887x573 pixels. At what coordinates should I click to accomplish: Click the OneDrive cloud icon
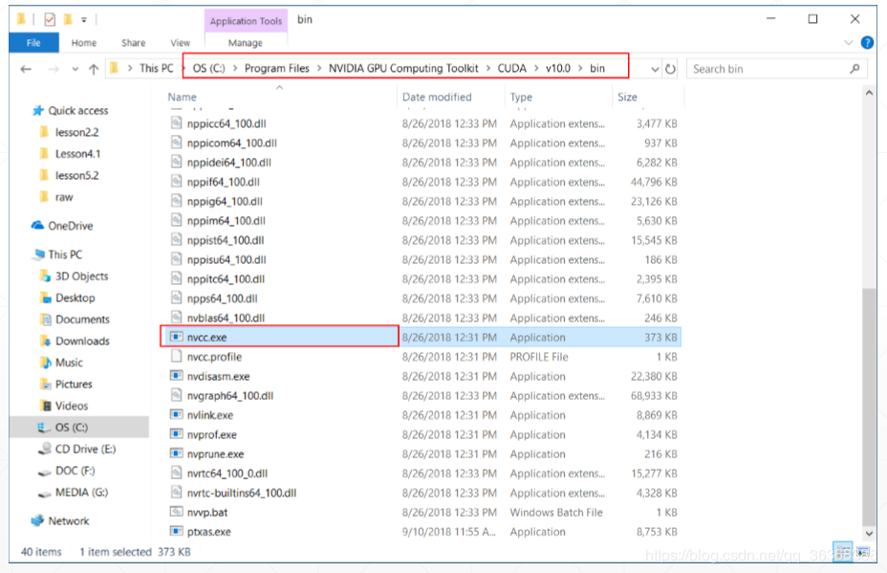pos(38,226)
